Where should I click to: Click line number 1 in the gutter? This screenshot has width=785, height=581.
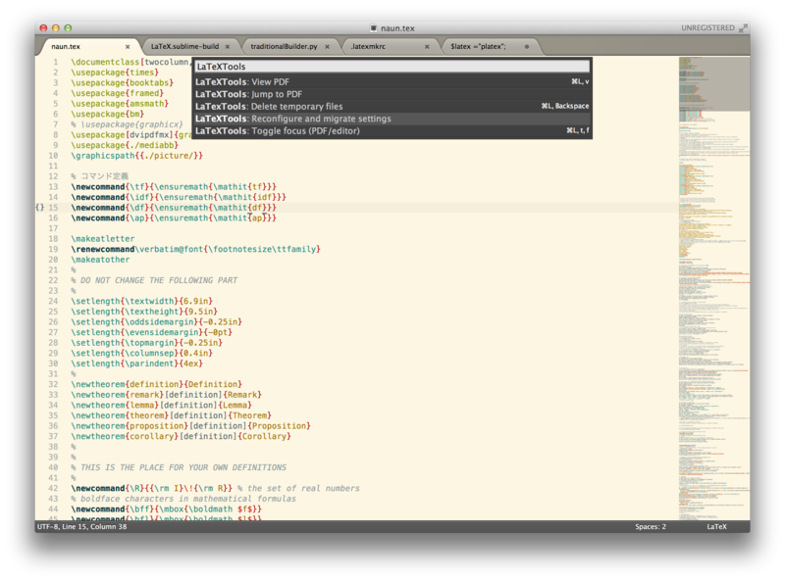point(56,62)
